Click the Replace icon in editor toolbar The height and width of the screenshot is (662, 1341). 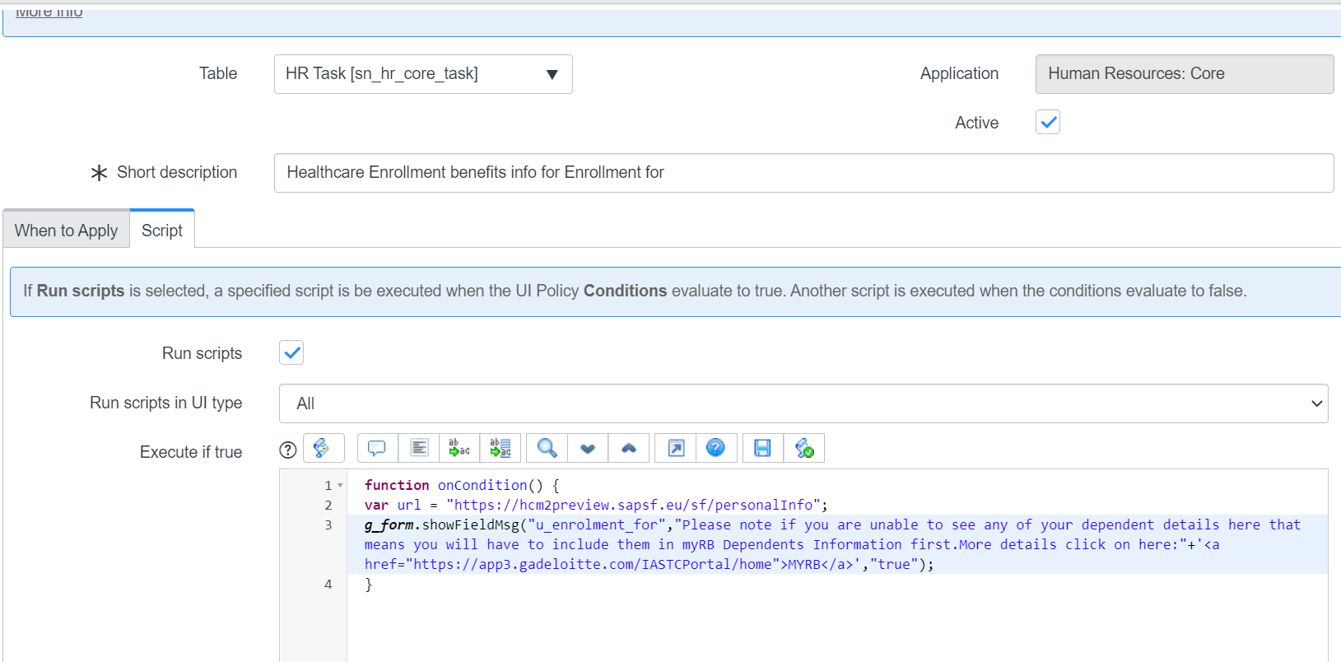[459, 448]
